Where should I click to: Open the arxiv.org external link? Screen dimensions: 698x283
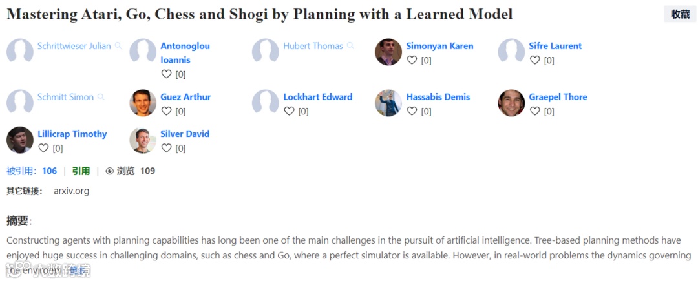click(x=71, y=191)
